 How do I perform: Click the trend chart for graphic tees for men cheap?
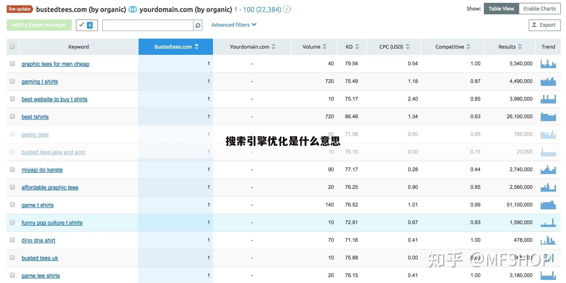point(548,64)
